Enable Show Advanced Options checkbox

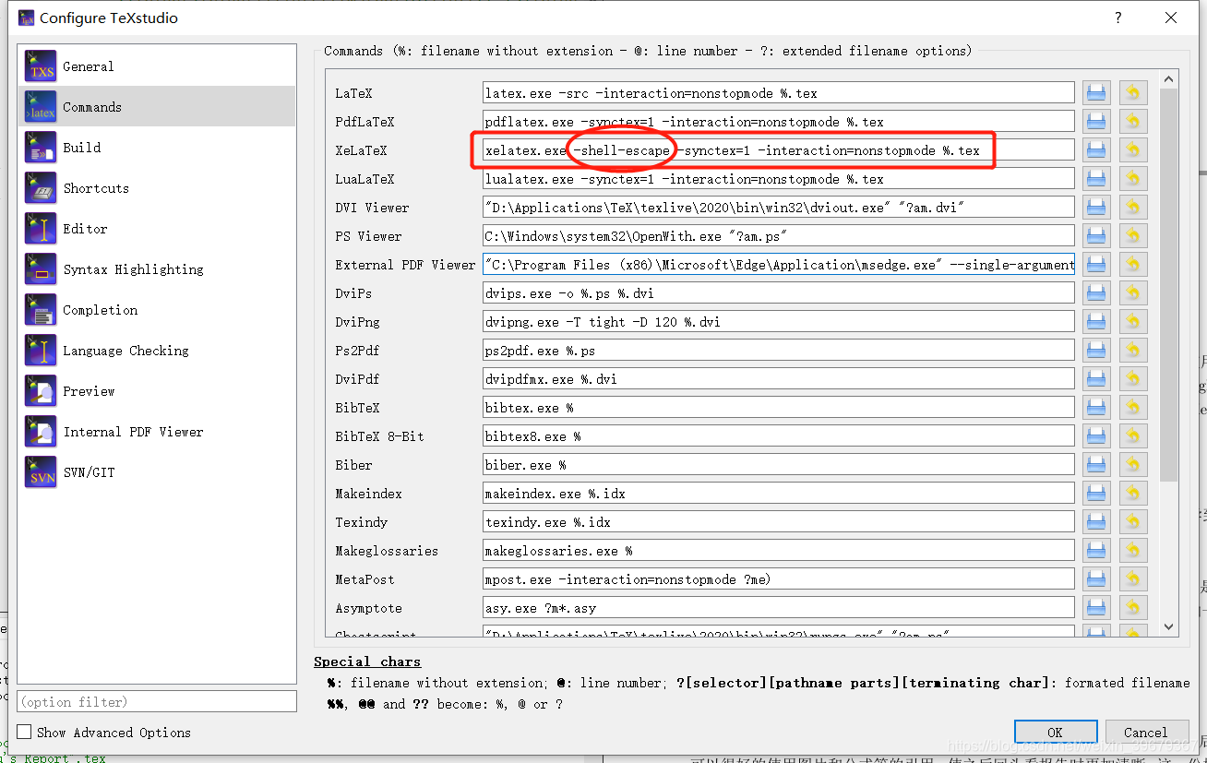tap(25, 733)
